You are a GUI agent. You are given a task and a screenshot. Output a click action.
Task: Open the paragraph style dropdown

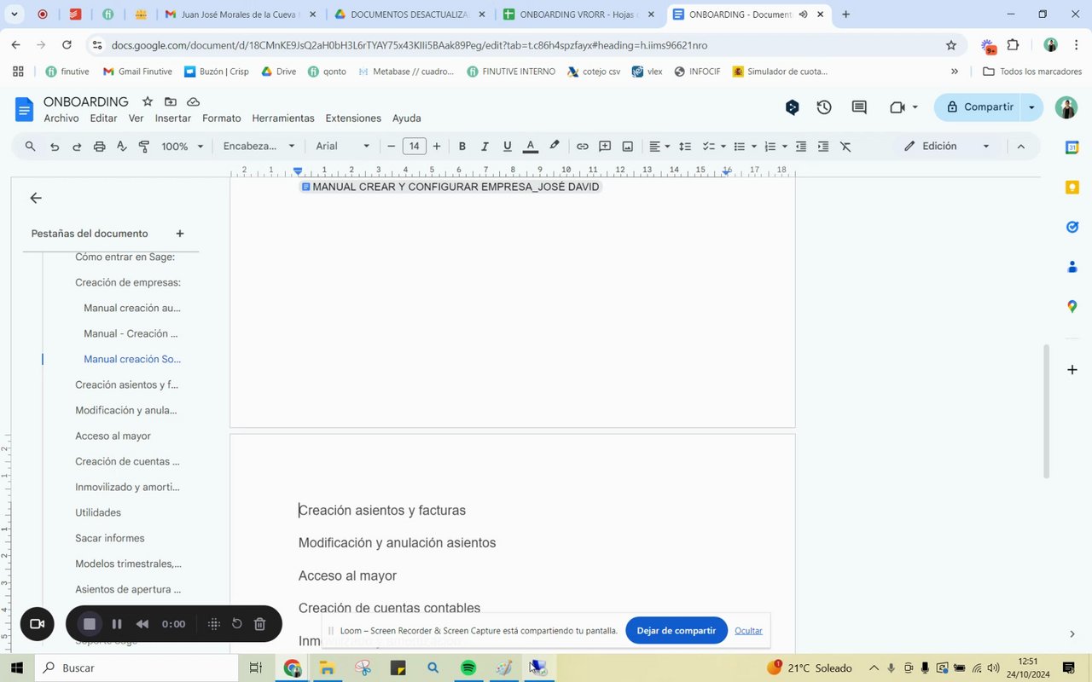pos(259,147)
